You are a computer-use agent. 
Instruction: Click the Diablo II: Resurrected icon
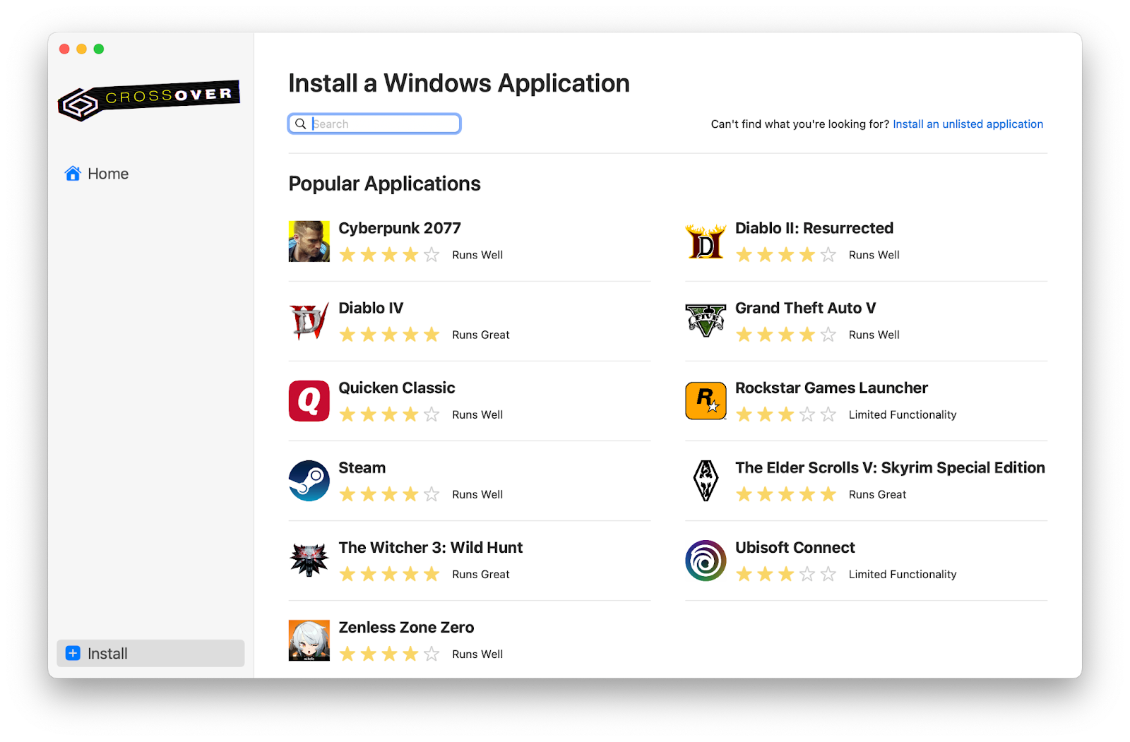tap(705, 241)
